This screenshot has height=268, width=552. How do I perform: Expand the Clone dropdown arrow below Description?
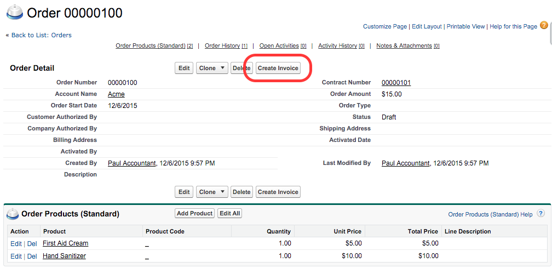222,192
